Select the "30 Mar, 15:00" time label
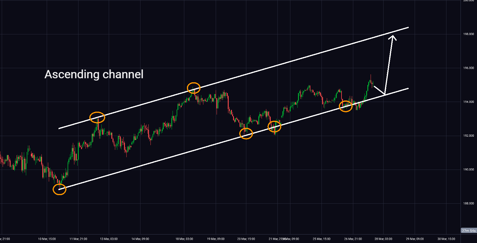The width and height of the screenshot is (477, 243). pos(446,239)
